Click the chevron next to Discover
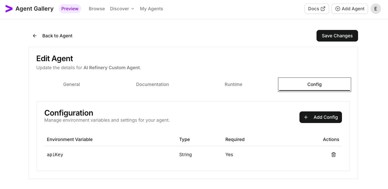Image resolution: width=388 pixels, height=189 pixels. pyautogui.click(x=132, y=9)
